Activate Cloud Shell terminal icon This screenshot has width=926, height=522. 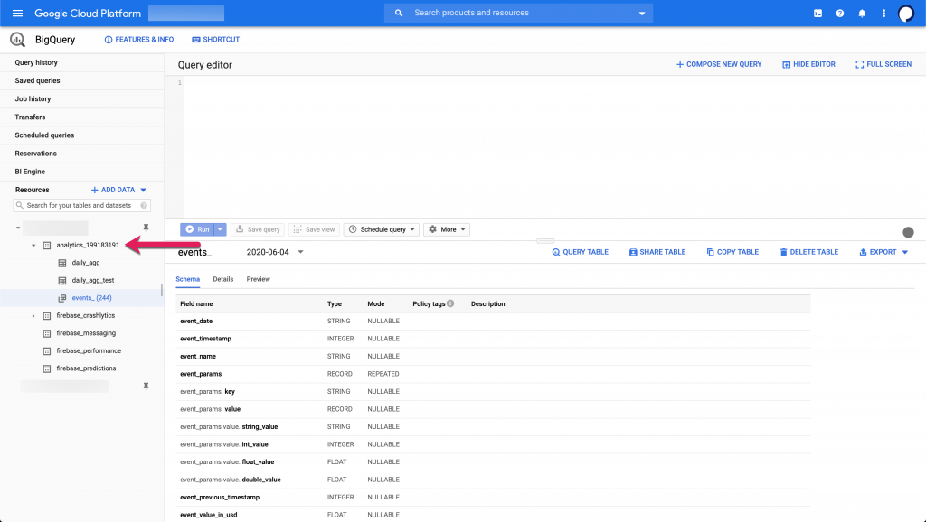pos(817,14)
